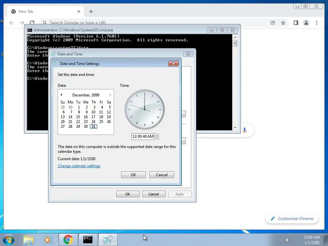328x246 pixels.
Task: Close the Chrome New Tab tab
Action: [x=79, y=12]
